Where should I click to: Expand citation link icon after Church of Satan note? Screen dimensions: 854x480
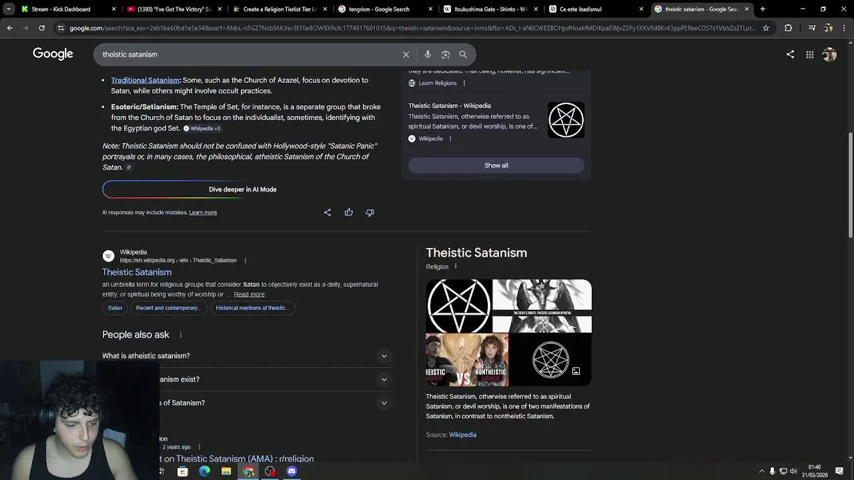129,168
